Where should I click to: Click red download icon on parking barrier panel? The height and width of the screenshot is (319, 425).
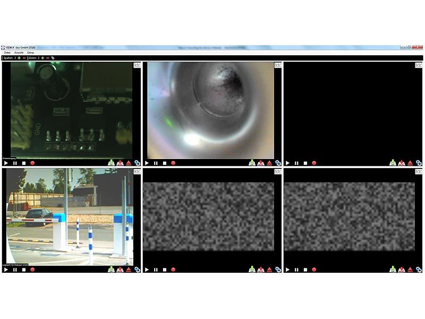pos(120,270)
